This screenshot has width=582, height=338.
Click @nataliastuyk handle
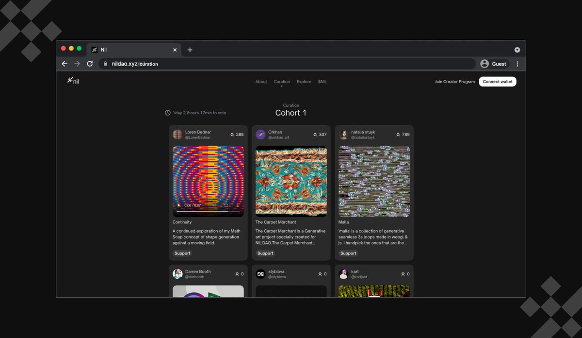click(364, 137)
